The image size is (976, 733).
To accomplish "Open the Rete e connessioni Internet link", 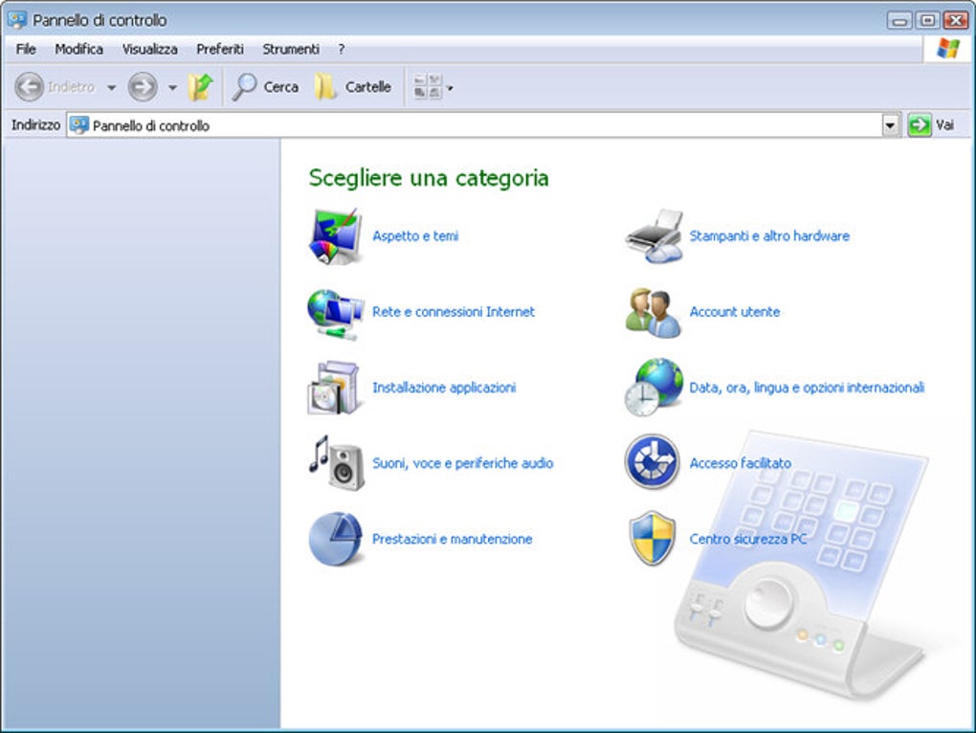I will pos(454,312).
